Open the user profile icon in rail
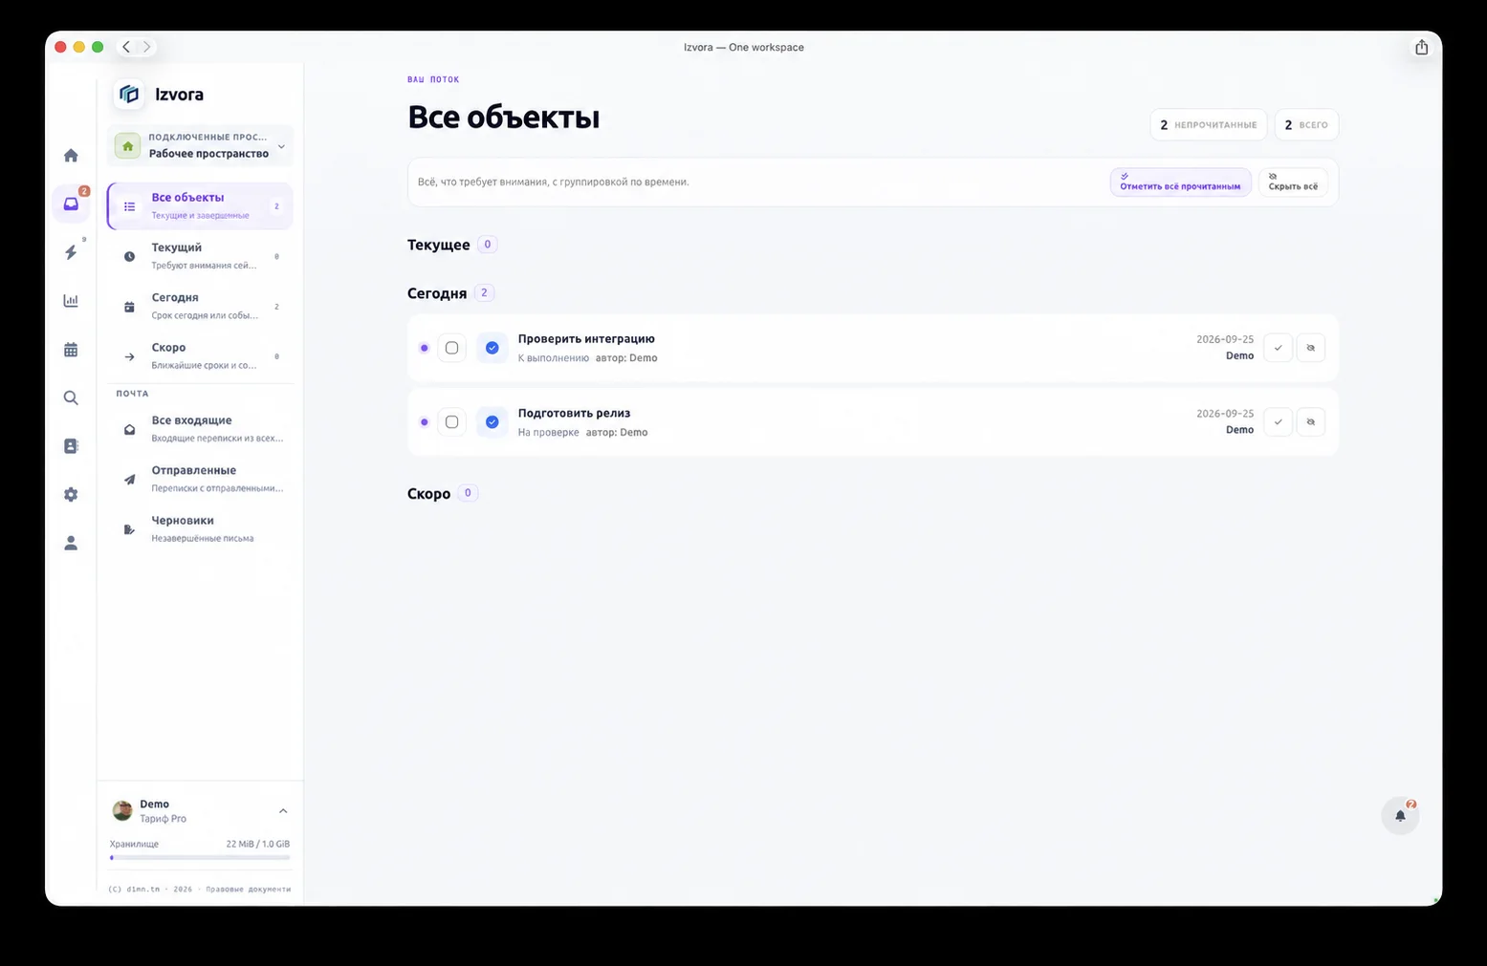The height and width of the screenshot is (966, 1487). [x=71, y=543]
